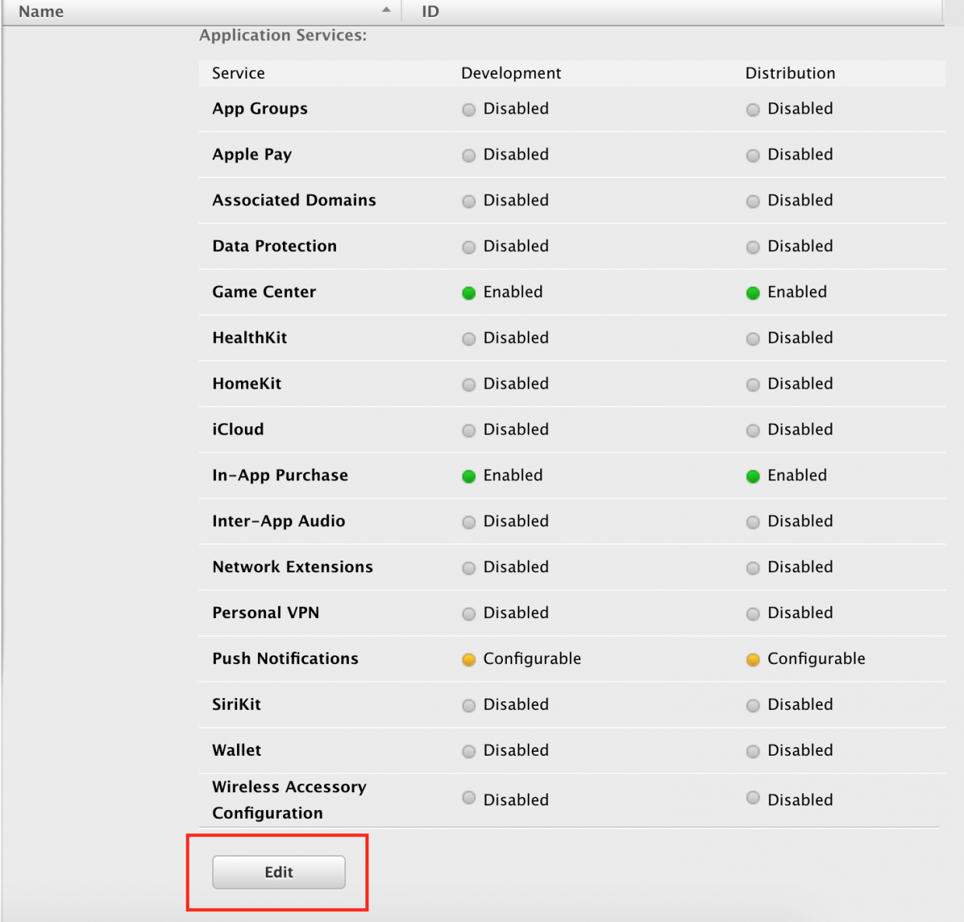Click the green Enabled indicator for Game Center Development
Viewport: 964px width, 922px height.
coord(469,293)
